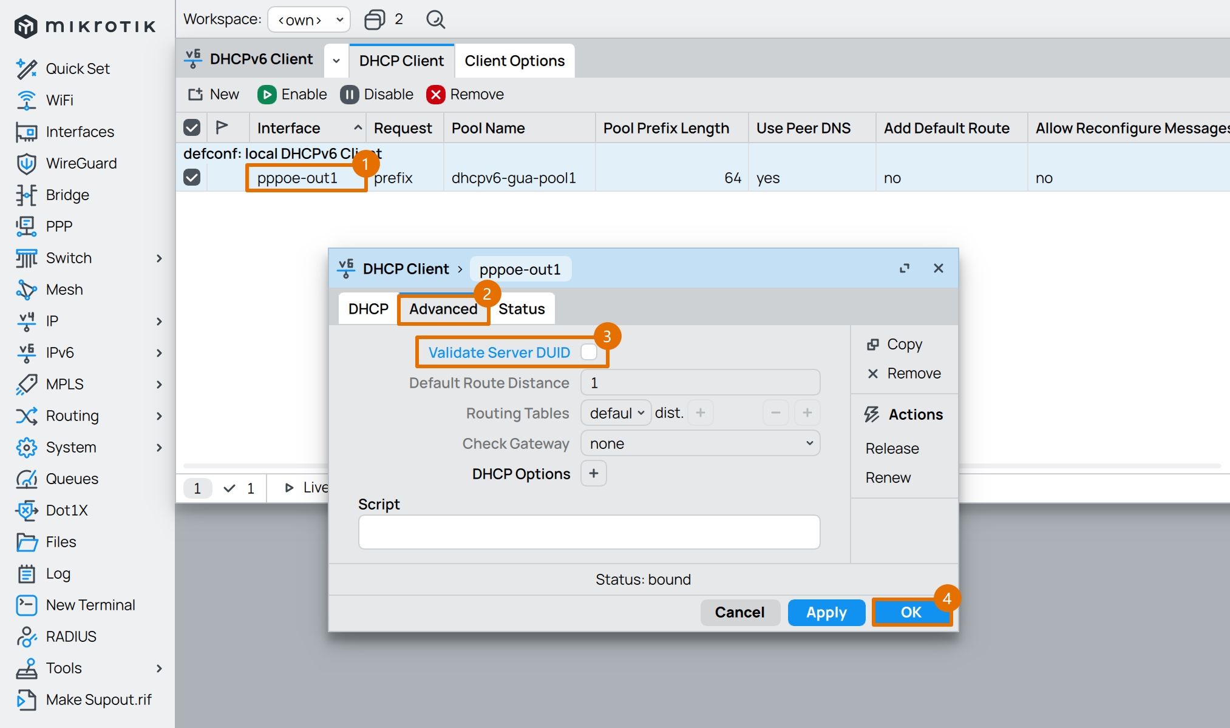Toggle the select-all checkbox in table header

pos(192,128)
